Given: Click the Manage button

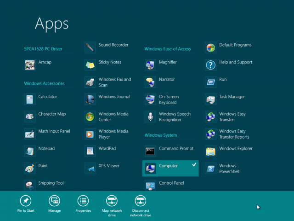Looking at the screenshot, I should coord(54,204).
